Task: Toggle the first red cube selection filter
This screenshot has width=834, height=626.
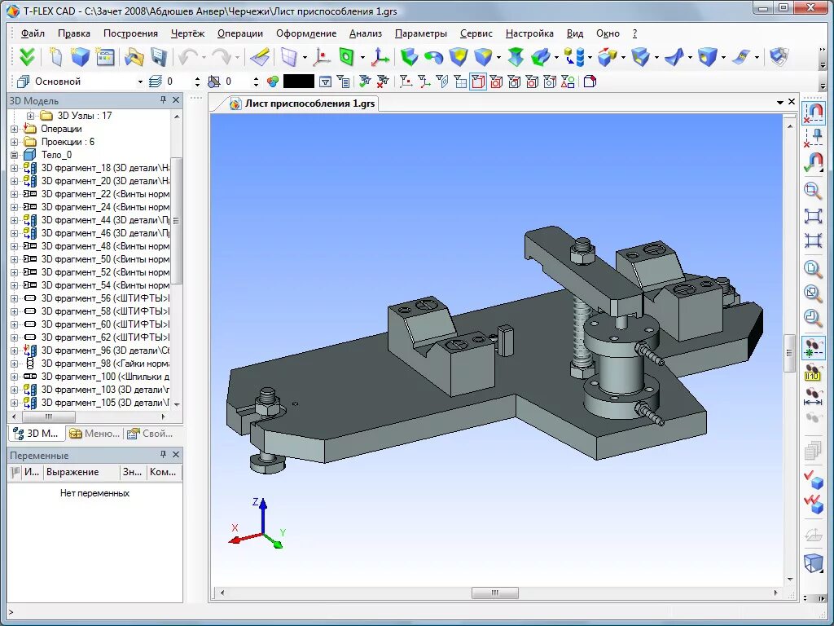Action: click(x=496, y=82)
